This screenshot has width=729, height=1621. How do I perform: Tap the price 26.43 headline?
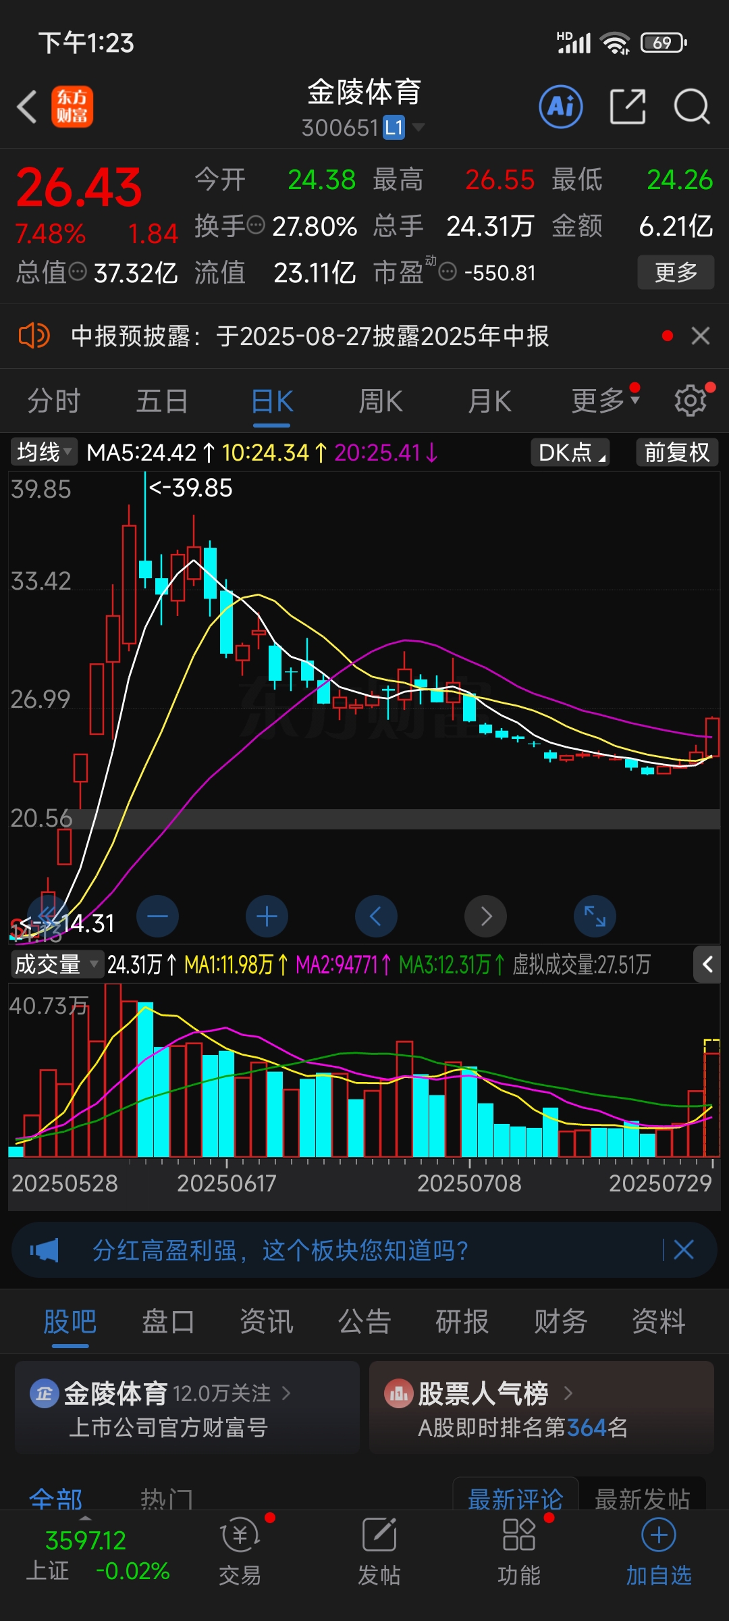click(x=79, y=187)
